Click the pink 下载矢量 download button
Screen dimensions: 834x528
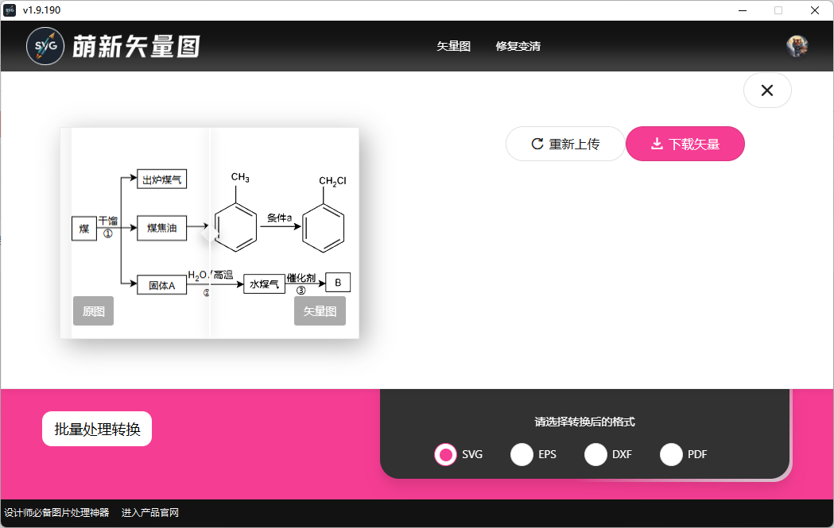(685, 145)
